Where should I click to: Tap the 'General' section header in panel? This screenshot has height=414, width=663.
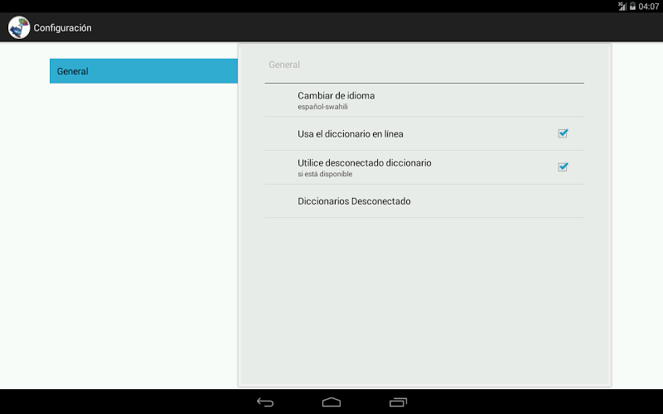click(284, 65)
